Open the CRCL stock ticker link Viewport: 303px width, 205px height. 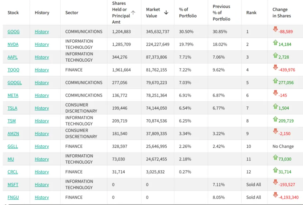coord(12,172)
